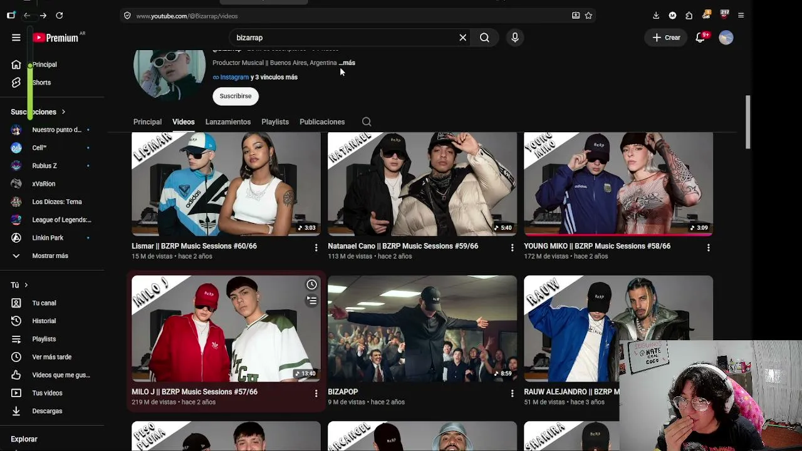802x451 pixels.
Task: Switch to the Lanzamientos tab
Action: pyautogui.click(x=228, y=122)
